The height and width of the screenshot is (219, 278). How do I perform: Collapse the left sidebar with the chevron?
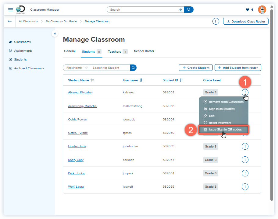55,33
